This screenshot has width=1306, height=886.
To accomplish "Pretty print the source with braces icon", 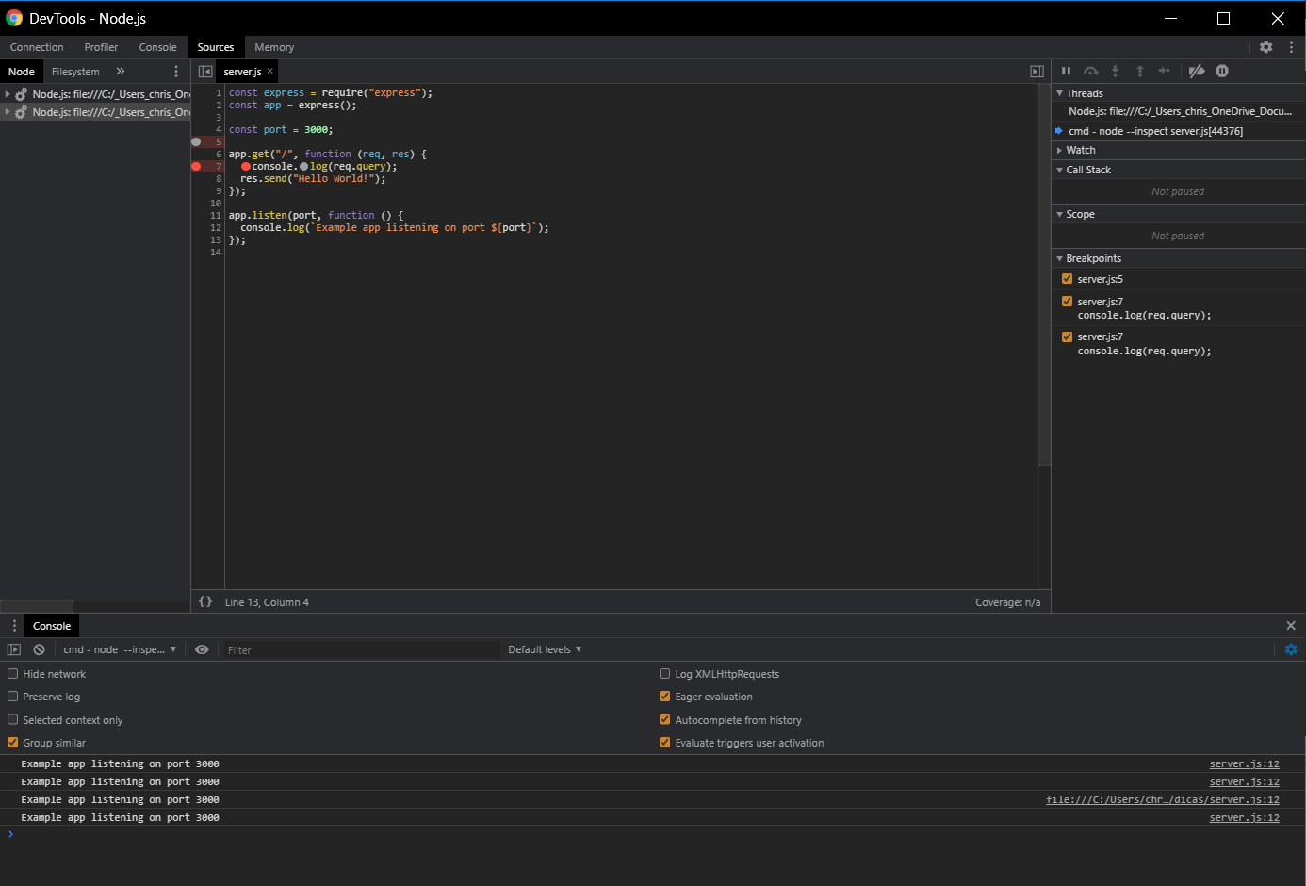I will click(x=205, y=601).
